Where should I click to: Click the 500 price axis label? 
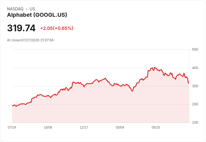click(x=195, y=49)
